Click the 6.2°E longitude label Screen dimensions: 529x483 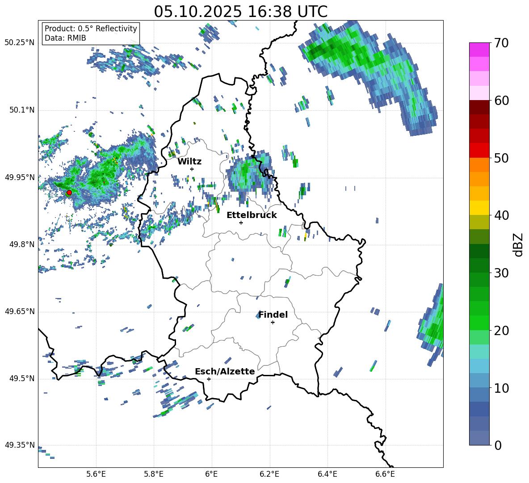269,474
